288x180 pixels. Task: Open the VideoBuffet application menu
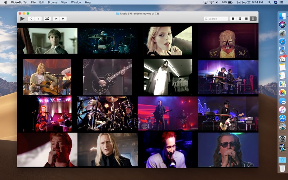[x=19, y=3]
